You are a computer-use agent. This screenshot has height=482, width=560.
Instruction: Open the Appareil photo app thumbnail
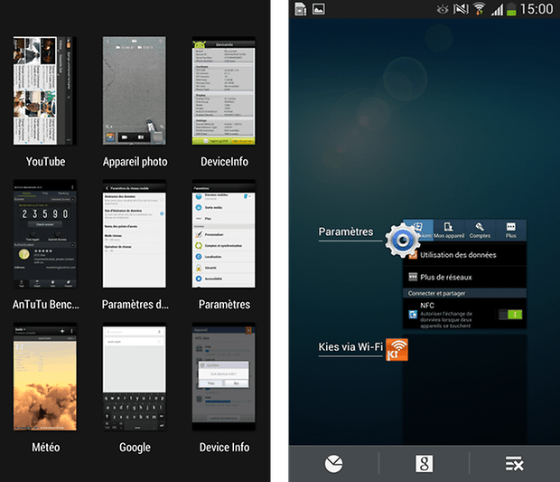point(135,90)
